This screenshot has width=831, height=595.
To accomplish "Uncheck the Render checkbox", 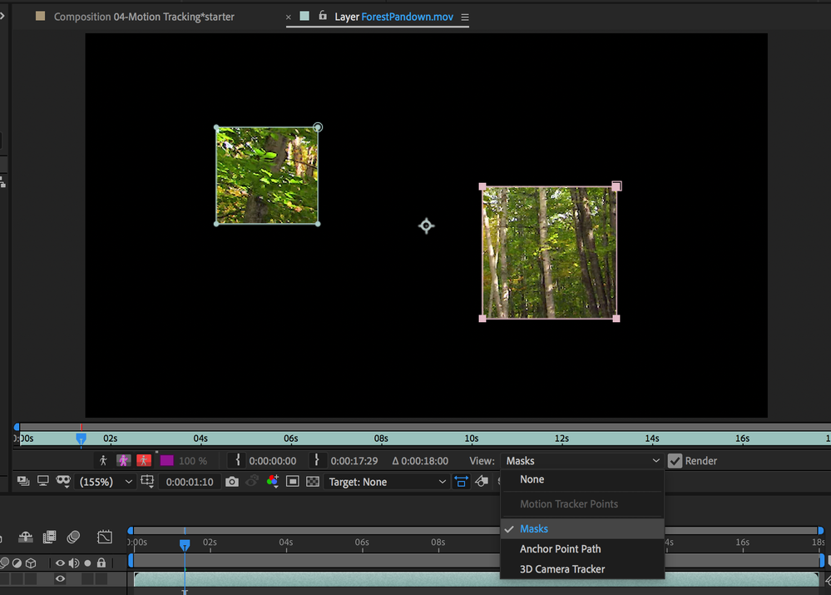I will click(675, 461).
